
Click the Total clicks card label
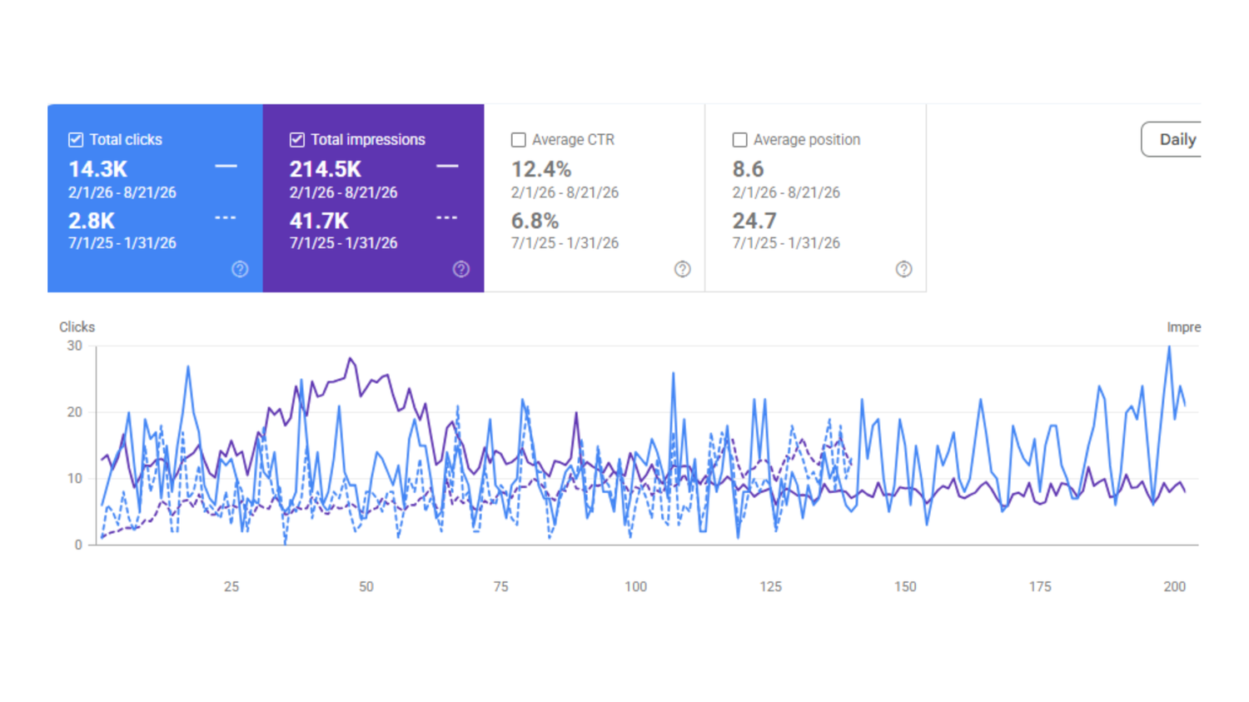(126, 140)
